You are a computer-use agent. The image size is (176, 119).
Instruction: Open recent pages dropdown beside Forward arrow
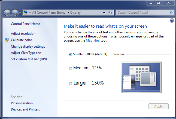coord(20,13)
